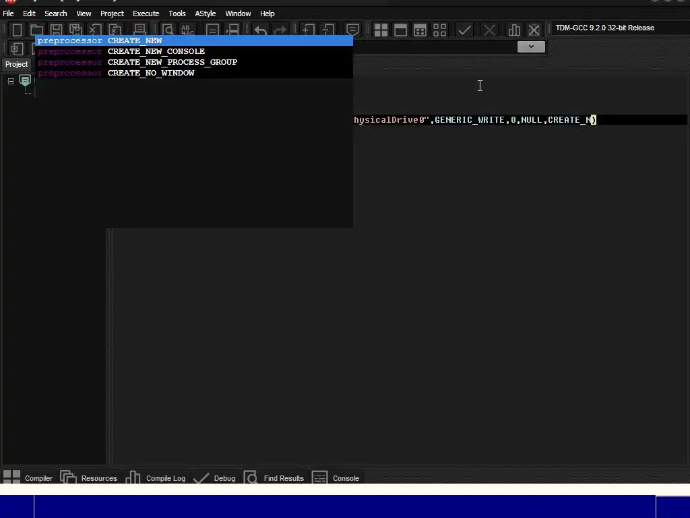Image resolution: width=690 pixels, height=518 pixels.
Task: Click the bookmark icon with plus sign
Action: pyautogui.click(x=308, y=30)
